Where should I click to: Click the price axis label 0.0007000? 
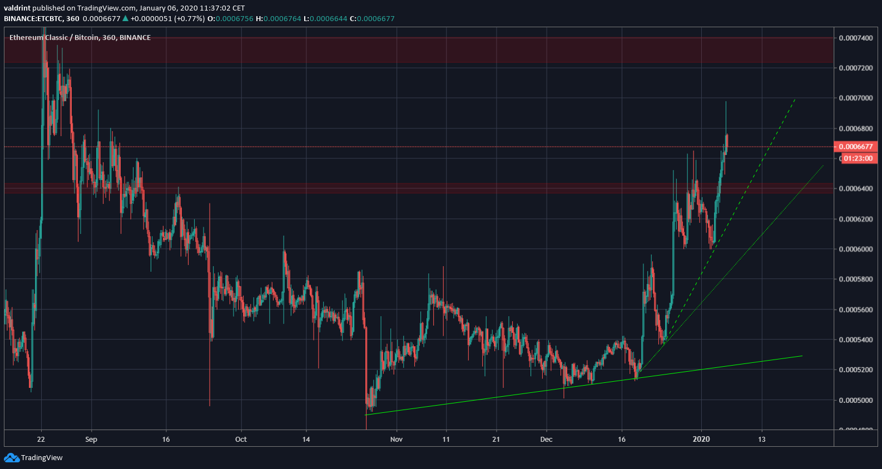[856, 98]
